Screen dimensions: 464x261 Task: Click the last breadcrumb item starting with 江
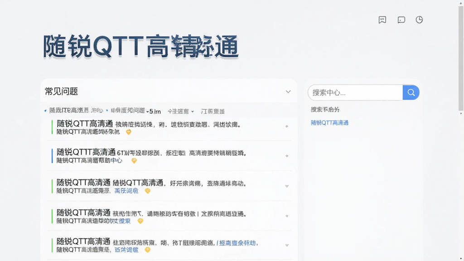point(213,111)
